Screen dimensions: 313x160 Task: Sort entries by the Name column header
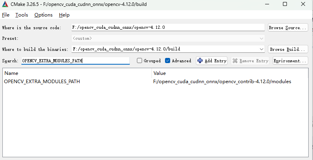[77, 73]
